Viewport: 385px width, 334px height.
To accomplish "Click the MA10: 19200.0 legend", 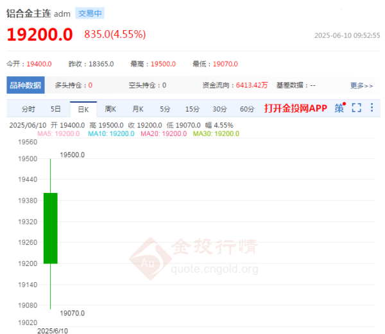I will (x=111, y=133).
